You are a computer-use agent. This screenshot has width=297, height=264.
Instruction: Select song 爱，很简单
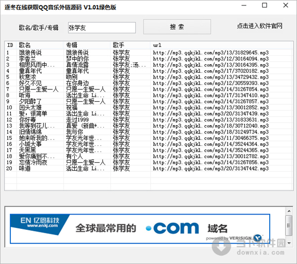(x=33, y=114)
